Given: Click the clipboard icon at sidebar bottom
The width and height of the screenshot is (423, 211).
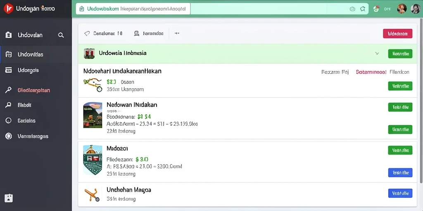Looking at the screenshot, I should tap(9, 198).
